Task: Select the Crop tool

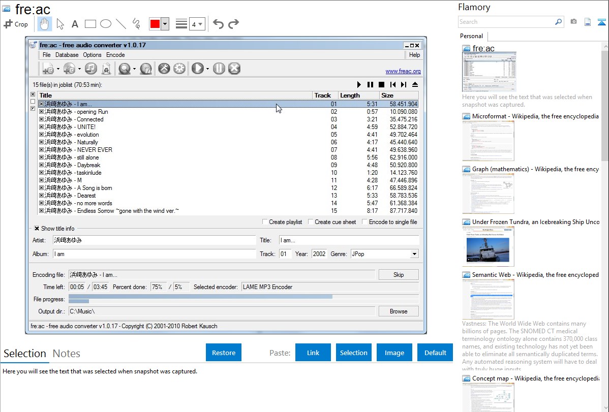Action: pyautogui.click(x=16, y=24)
